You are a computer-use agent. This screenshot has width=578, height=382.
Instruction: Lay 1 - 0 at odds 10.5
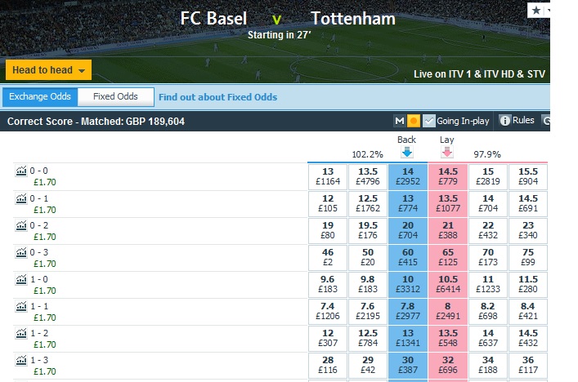tap(448, 285)
